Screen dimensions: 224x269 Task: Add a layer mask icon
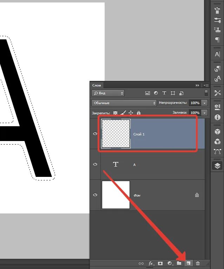[x=160, y=263]
